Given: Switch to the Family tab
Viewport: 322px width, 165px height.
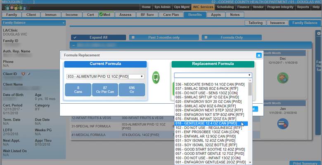Looking at the screenshot, I should pos(12,15).
